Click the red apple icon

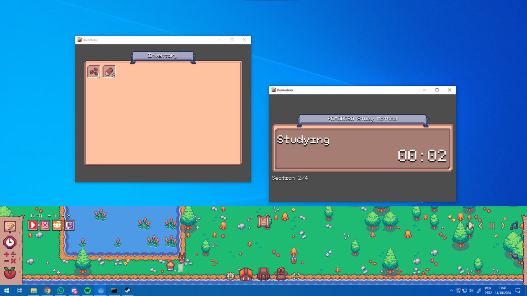tap(10, 273)
